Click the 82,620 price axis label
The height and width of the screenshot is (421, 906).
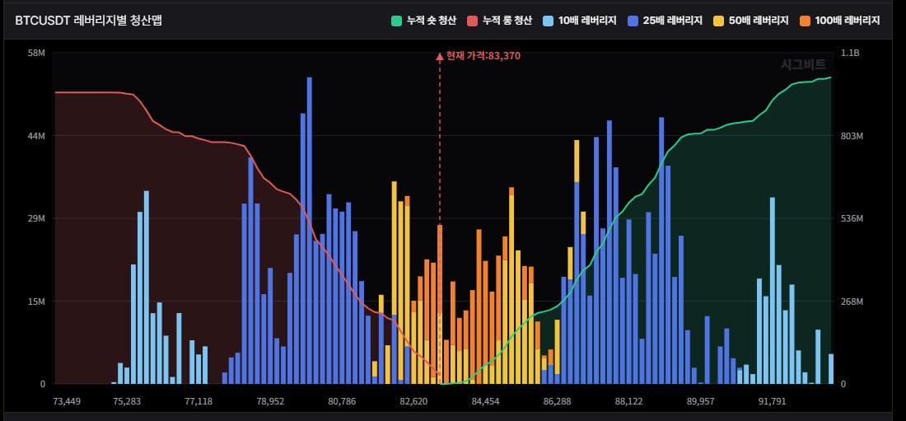pos(413,401)
